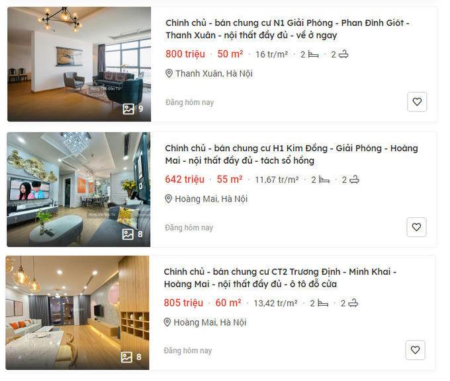
Task: Toggle heart on CT2 Trương Định listing
Action: point(416,350)
